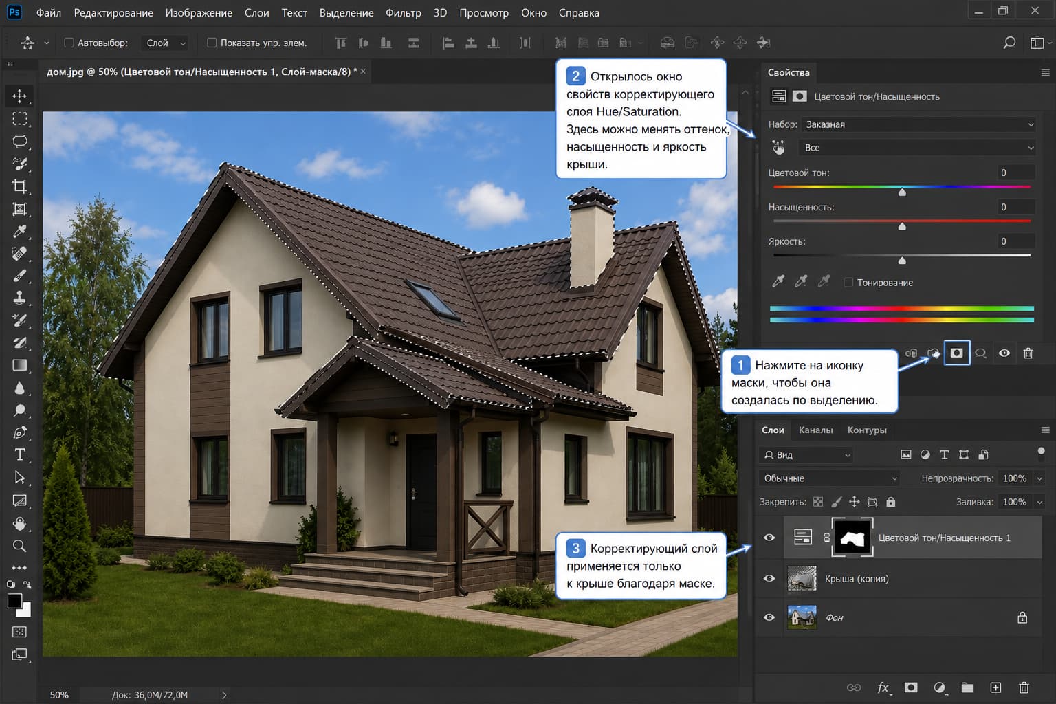
Task: Click the fx layer style icon
Action: tap(883, 687)
